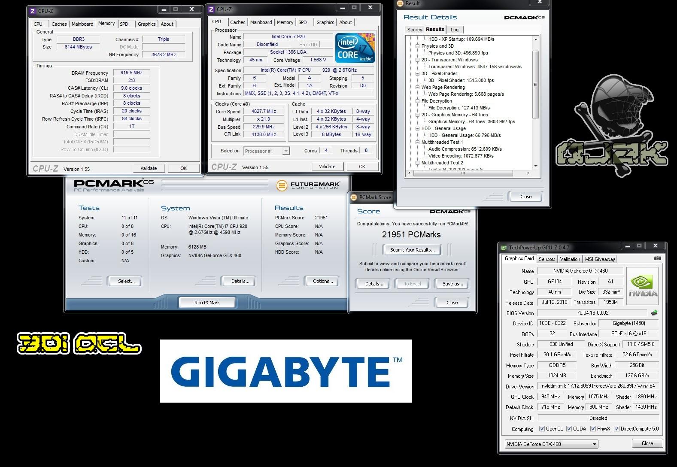Collapse the Physics and 3D tree node

(x=417, y=46)
